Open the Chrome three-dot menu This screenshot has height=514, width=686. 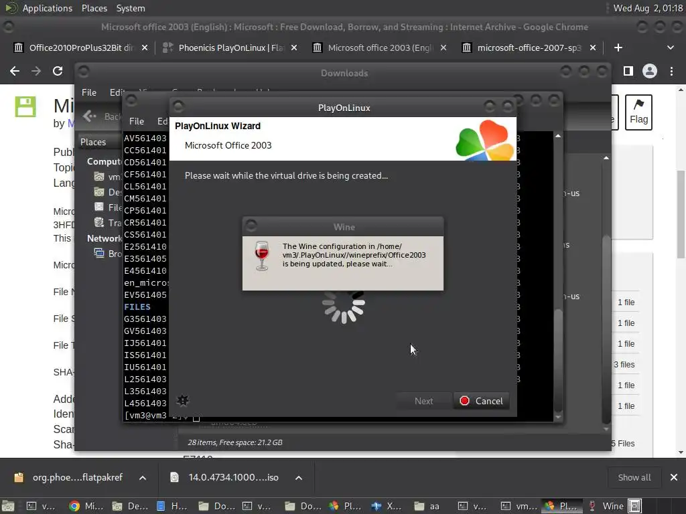[671, 71]
